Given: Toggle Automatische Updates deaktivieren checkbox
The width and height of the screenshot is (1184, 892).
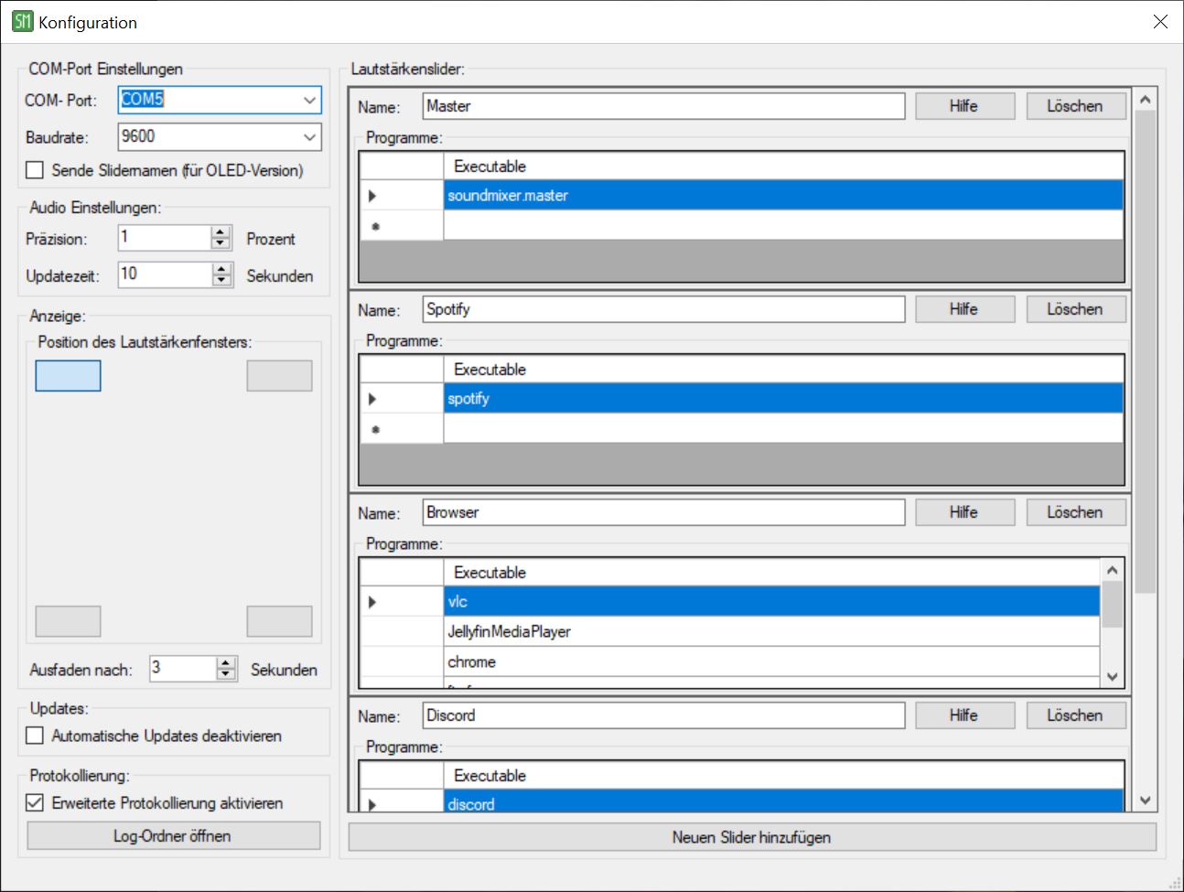Looking at the screenshot, I should [x=35, y=736].
